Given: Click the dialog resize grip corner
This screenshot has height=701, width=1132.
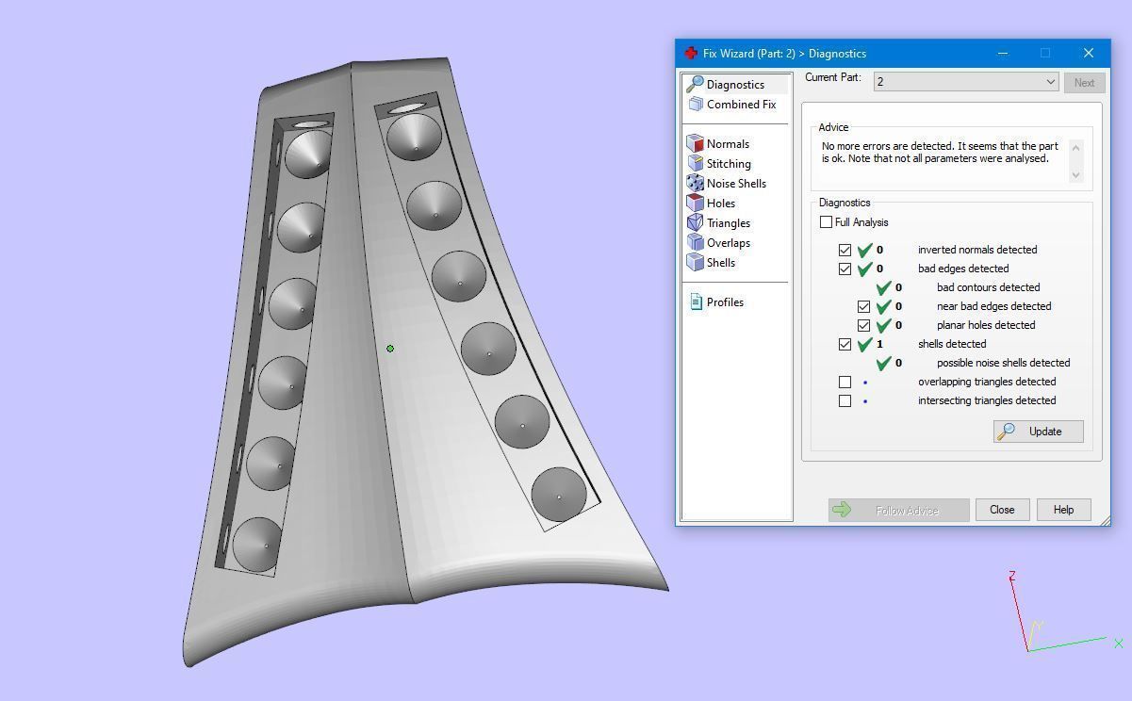Looking at the screenshot, I should (x=1104, y=519).
